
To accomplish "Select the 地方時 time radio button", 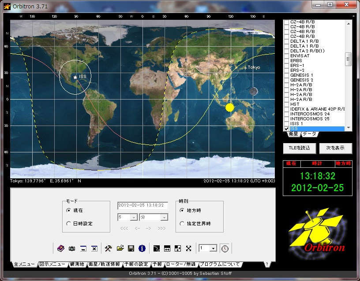I will (x=182, y=210).
